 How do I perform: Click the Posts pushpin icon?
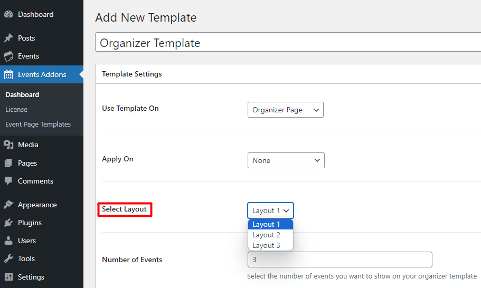[x=8, y=38]
